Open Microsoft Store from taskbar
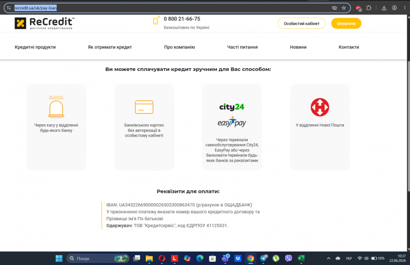This screenshot has width=410, height=265. (x=212, y=258)
